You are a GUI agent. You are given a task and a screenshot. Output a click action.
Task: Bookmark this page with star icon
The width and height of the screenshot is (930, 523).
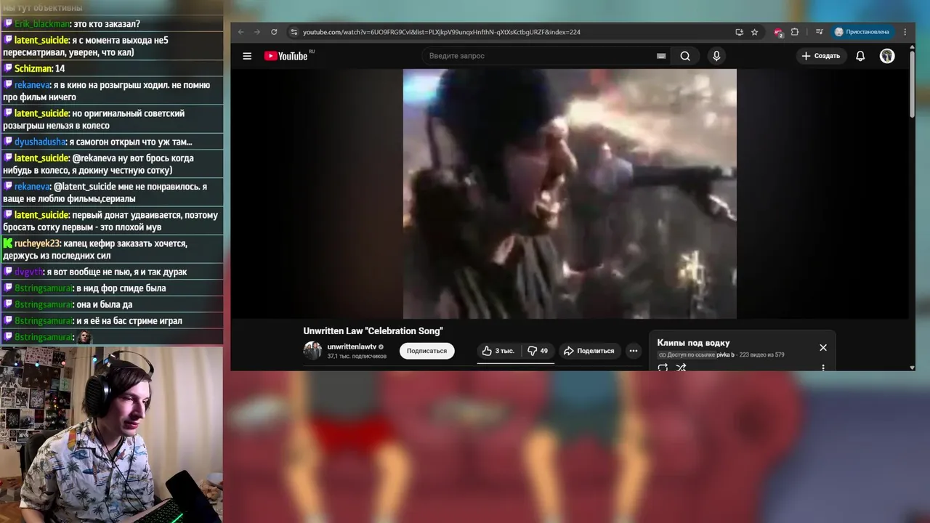click(754, 32)
